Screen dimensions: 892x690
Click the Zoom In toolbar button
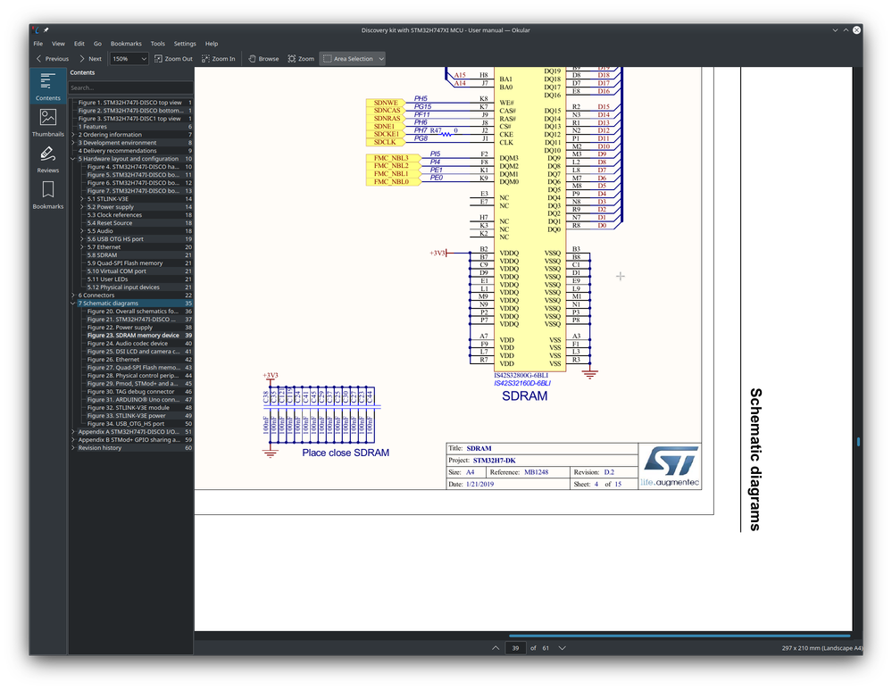tap(219, 59)
